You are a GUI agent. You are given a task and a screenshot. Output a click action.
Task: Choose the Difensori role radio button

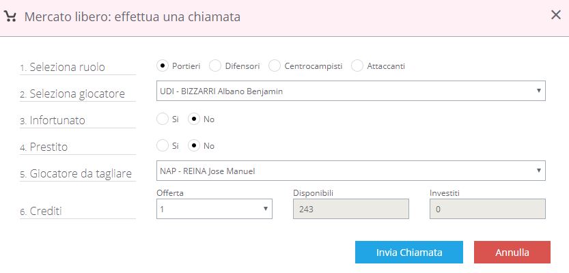(x=214, y=66)
